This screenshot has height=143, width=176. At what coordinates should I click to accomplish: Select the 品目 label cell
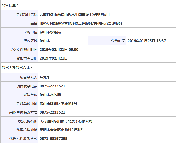click(x=19, y=23)
